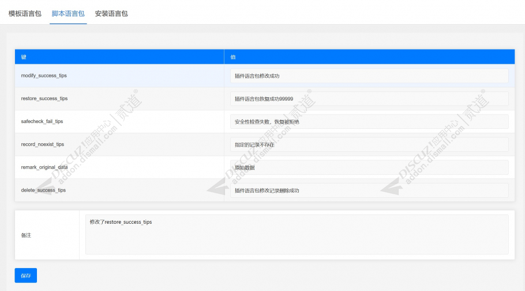Open the 安装语言包 tab
Image resolution: width=525 pixels, height=291 pixels.
coord(111,14)
